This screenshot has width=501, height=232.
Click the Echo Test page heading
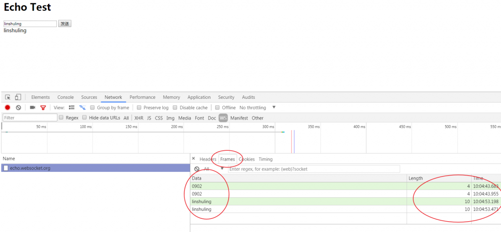click(27, 7)
